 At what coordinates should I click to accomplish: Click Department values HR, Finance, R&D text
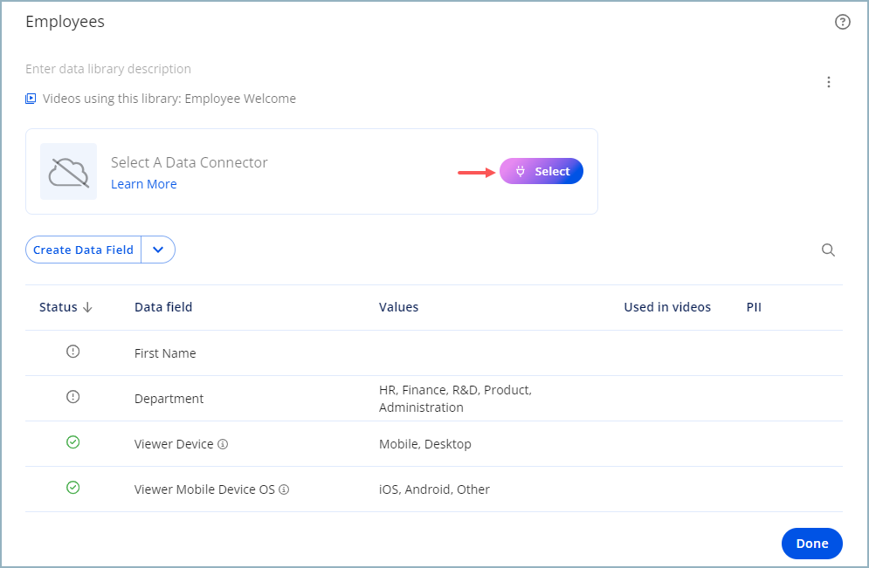455,399
